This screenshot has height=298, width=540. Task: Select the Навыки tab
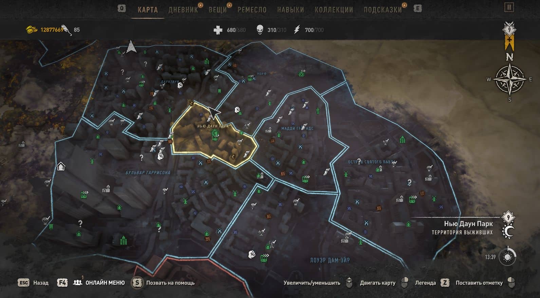click(x=291, y=10)
